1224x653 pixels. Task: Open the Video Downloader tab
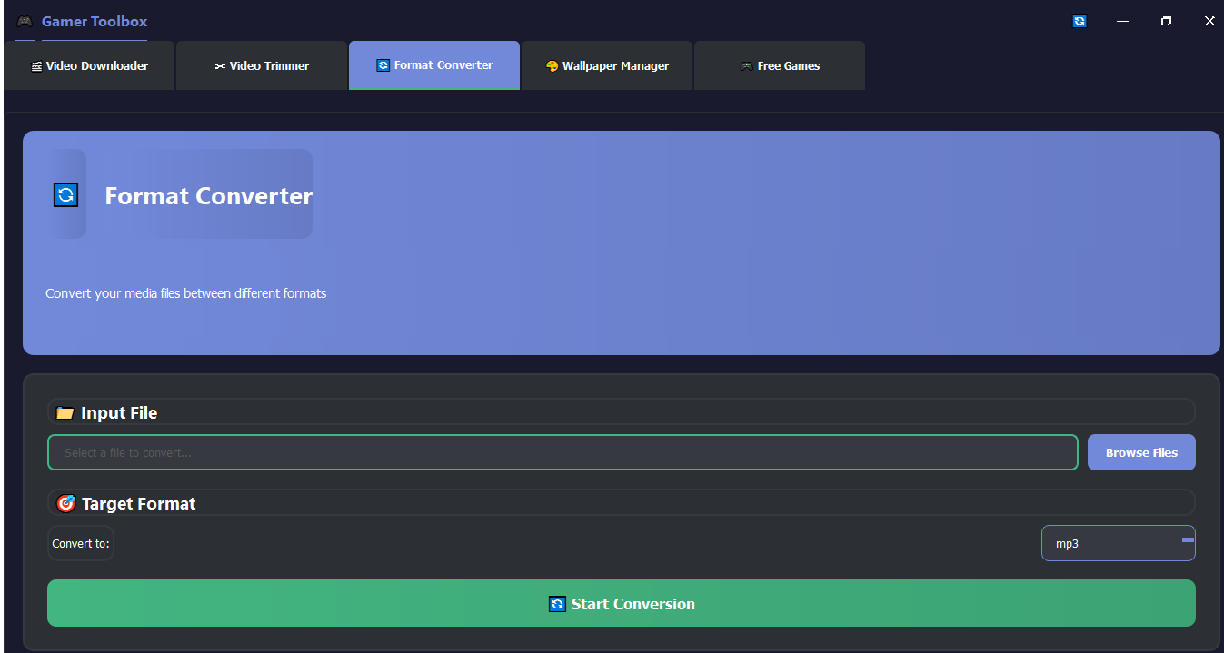click(x=89, y=65)
